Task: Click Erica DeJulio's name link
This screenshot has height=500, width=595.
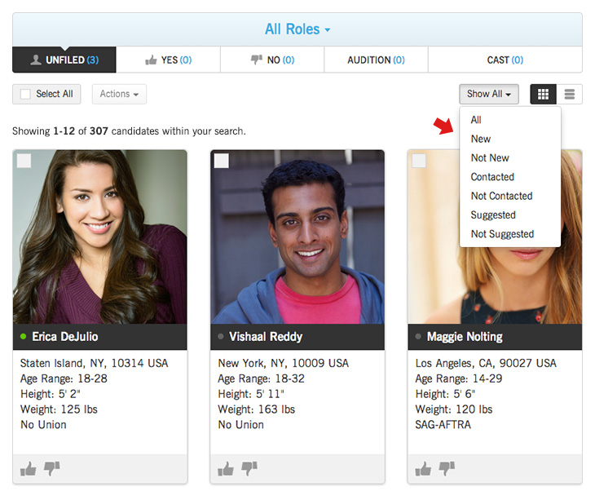Action: [x=65, y=336]
